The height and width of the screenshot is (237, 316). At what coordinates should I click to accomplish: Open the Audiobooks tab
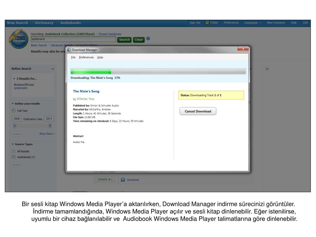click(x=71, y=23)
